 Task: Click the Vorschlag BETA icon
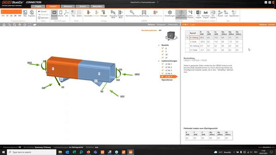coord(113,14)
